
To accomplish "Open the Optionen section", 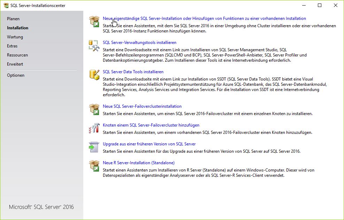I will 16,75.
